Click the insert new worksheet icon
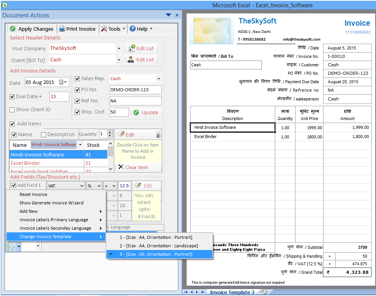 [264, 292]
